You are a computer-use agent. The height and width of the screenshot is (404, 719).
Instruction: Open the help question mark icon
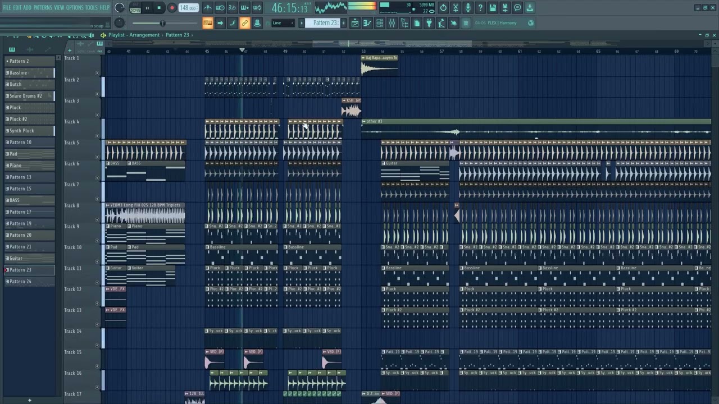coord(480,8)
